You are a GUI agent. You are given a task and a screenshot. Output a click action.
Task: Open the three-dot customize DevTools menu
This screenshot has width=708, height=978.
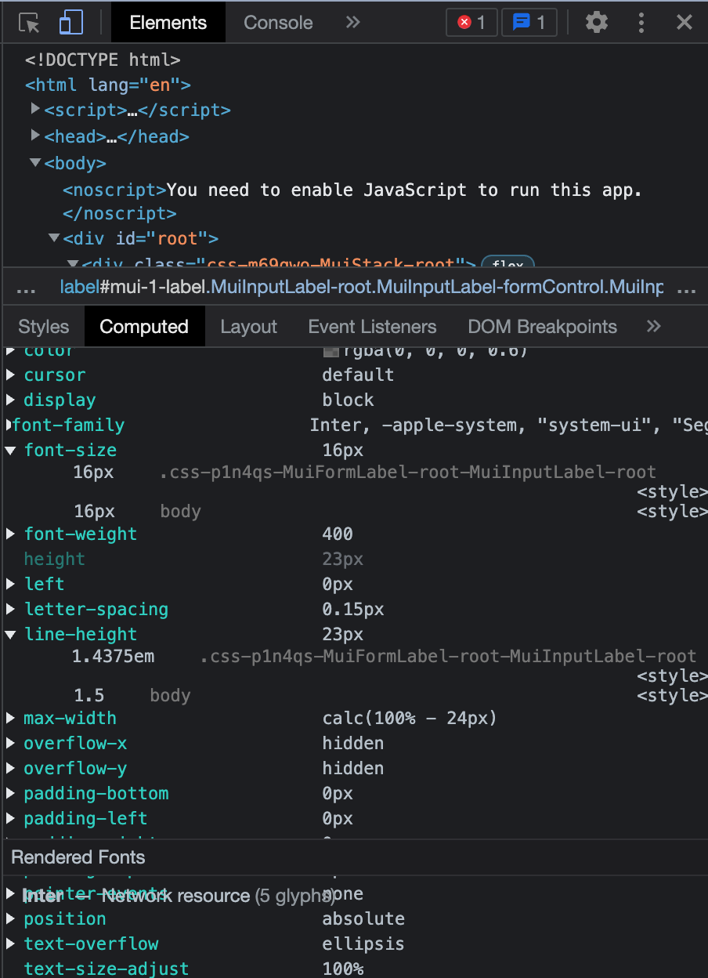pos(641,22)
